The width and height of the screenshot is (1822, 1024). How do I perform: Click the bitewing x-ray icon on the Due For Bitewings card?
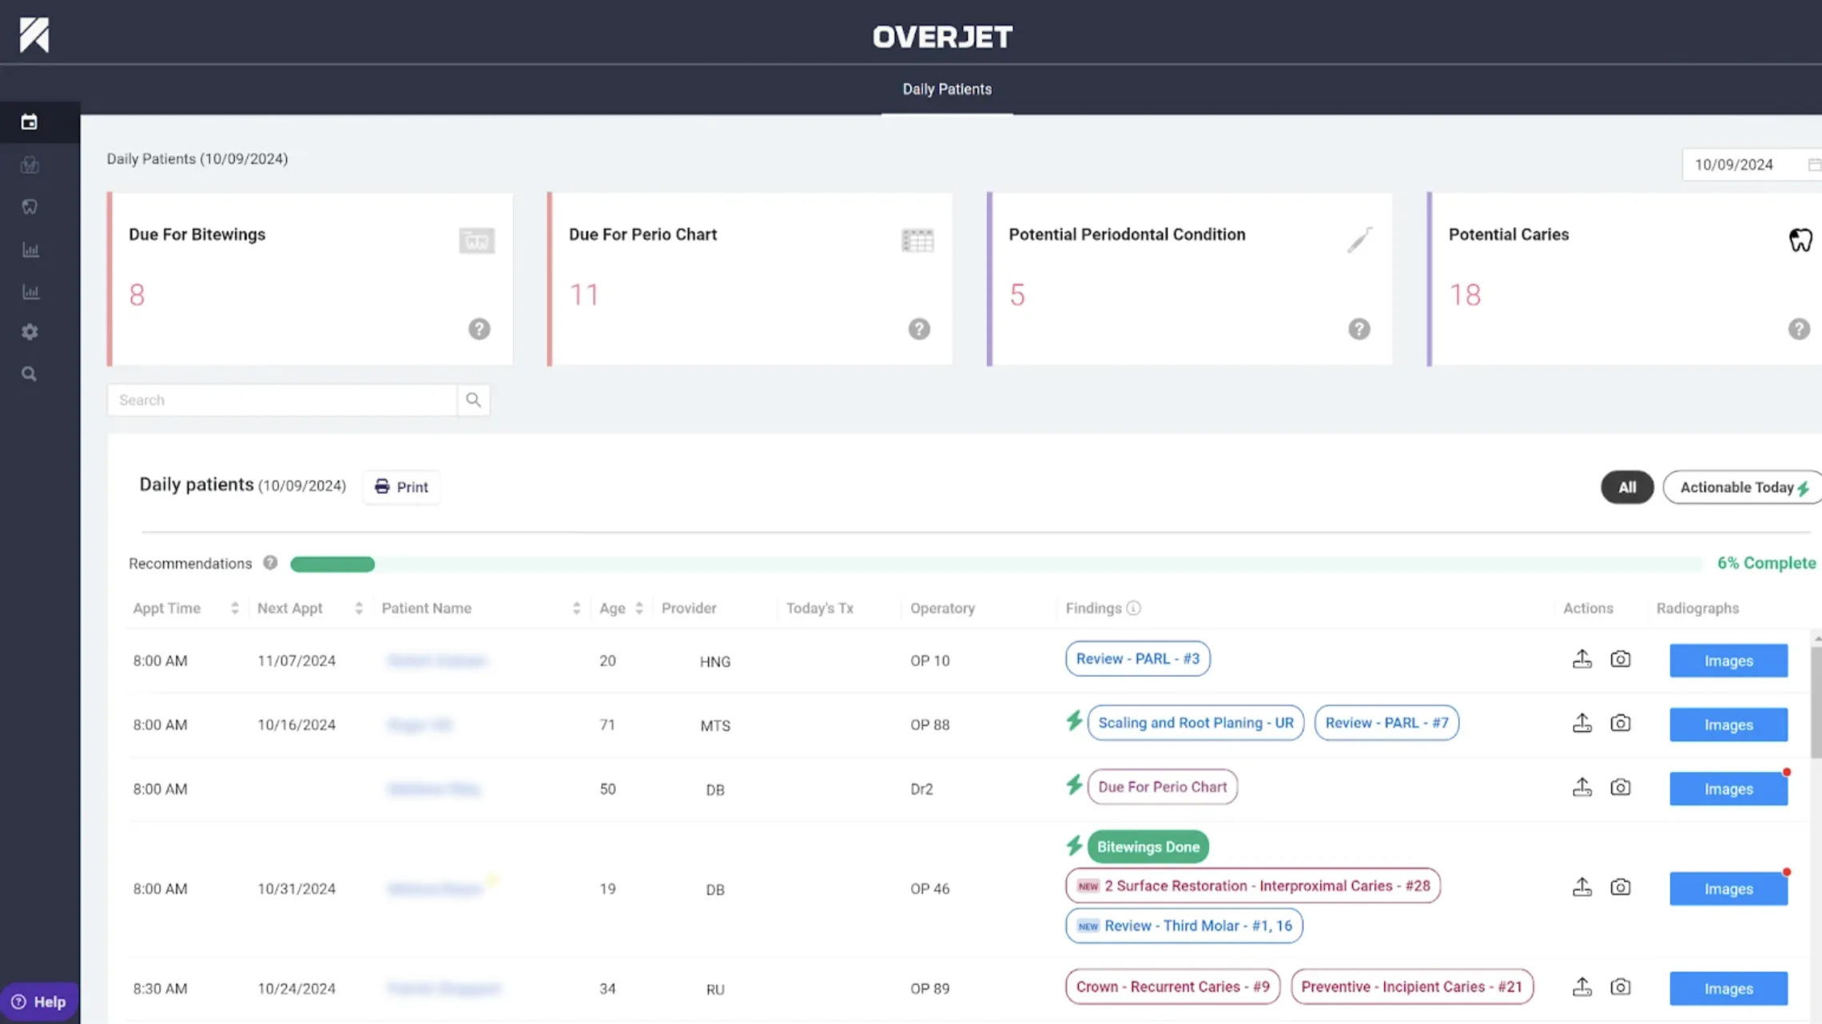coord(477,240)
